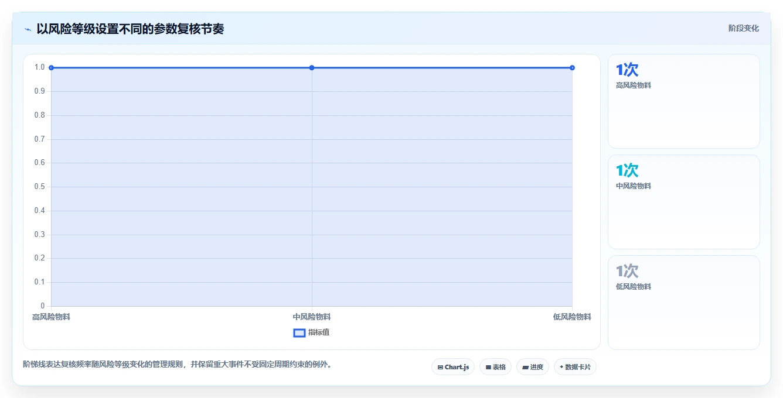Image resolution: width=783 pixels, height=398 pixels.
Task: Click the y-axis value 0.9
Action: coord(39,91)
